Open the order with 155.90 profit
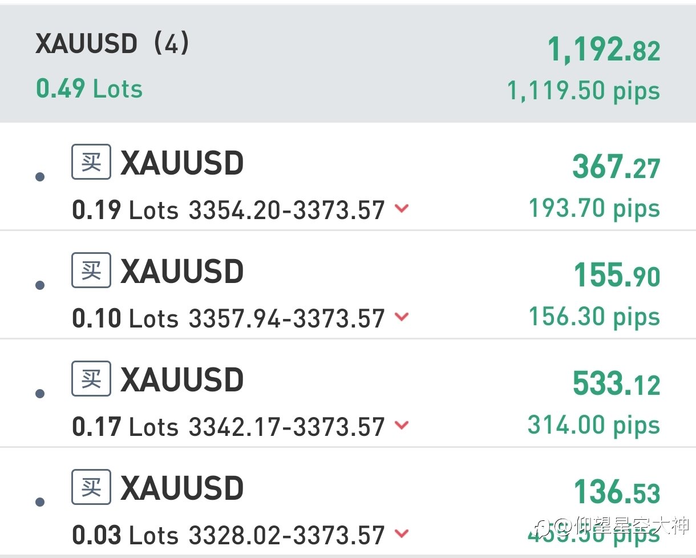Screen dimensions: 696x558 pos(348,284)
